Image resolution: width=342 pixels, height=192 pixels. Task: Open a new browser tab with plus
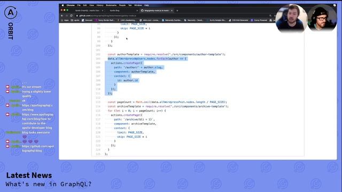click(x=177, y=11)
